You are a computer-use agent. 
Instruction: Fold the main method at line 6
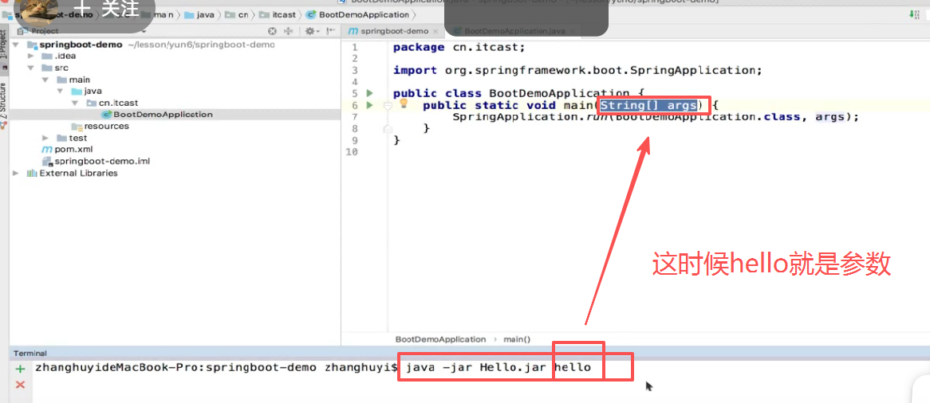388,105
